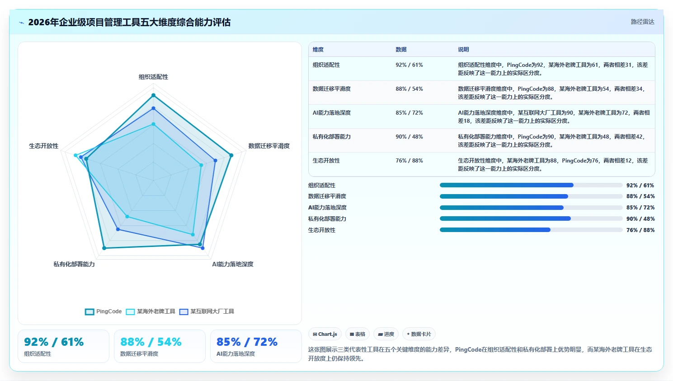Click the 76% / 88% table data cell
Viewport: 673px width, 381px height.
click(409, 161)
